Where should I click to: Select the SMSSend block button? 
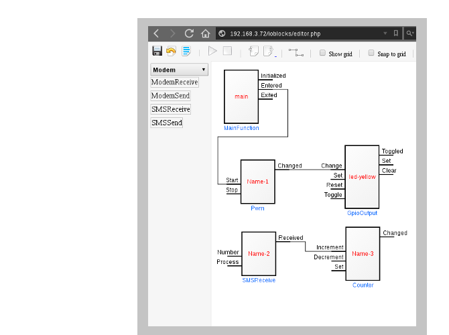(x=167, y=123)
